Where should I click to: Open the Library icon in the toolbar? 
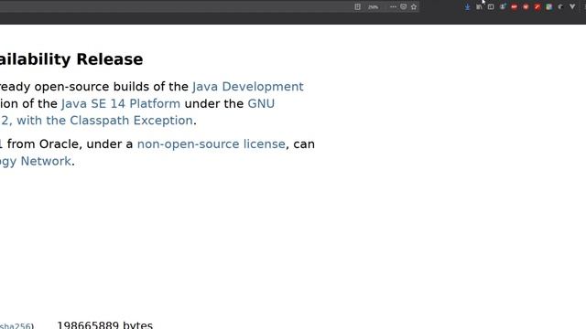coord(479,6)
